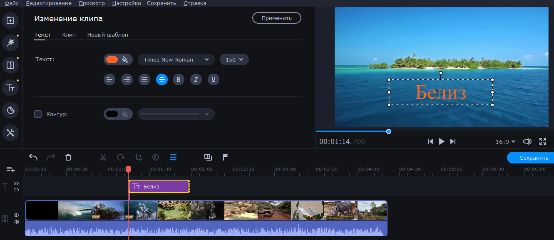The height and width of the screenshot is (240, 554).
Task: Open the orange text color swatch
Action: click(x=112, y=59)
